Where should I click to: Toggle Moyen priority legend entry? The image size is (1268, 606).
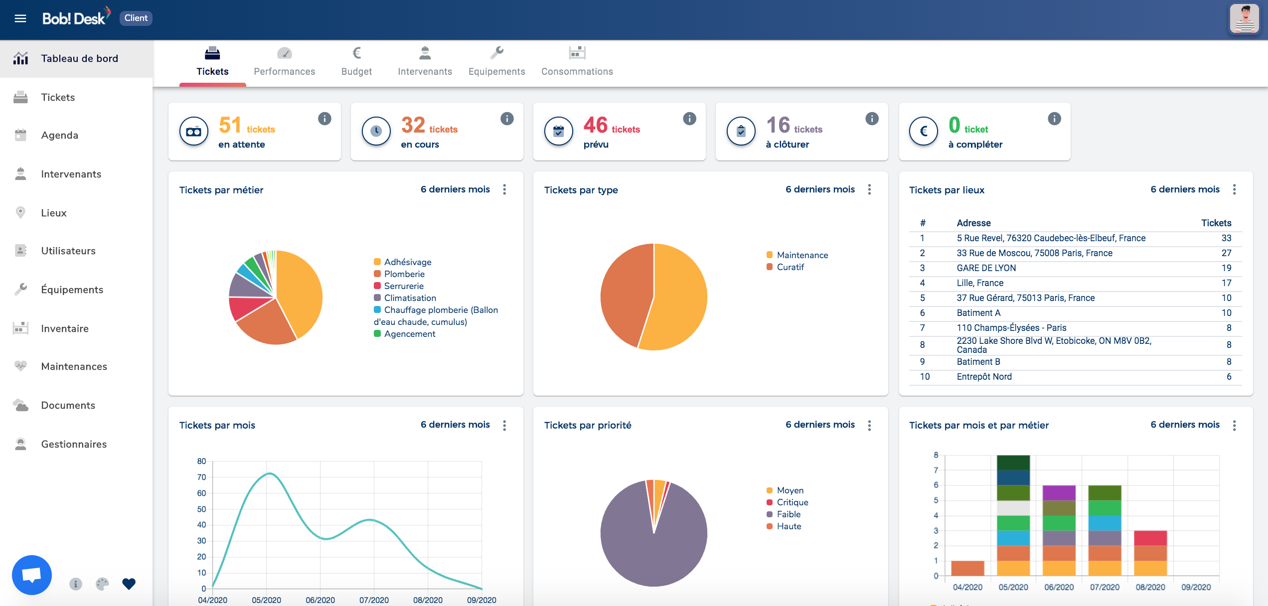(785, 490)
